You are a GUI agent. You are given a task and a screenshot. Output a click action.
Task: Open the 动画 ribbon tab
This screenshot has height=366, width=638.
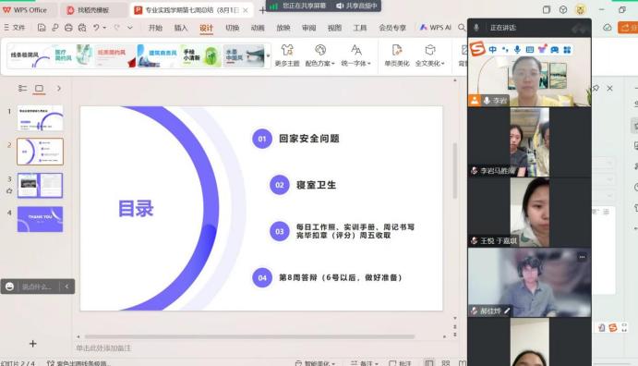click(258, 28)
